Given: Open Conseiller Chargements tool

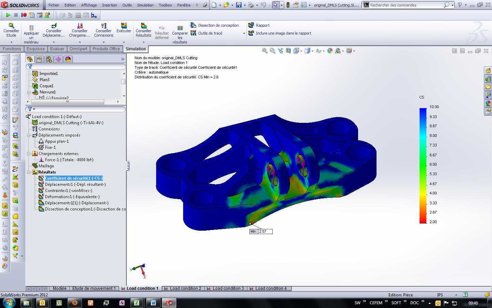Looking at the screenshot, I should (79, 30).
